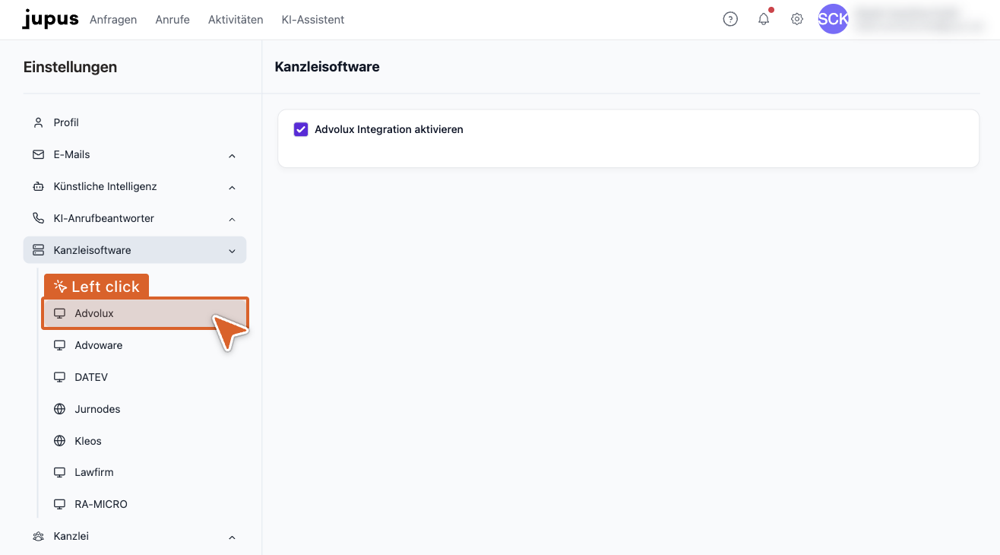Go to jupus logo home
1000x555 pixels.
pyautogui.click(x=51, y=19)
